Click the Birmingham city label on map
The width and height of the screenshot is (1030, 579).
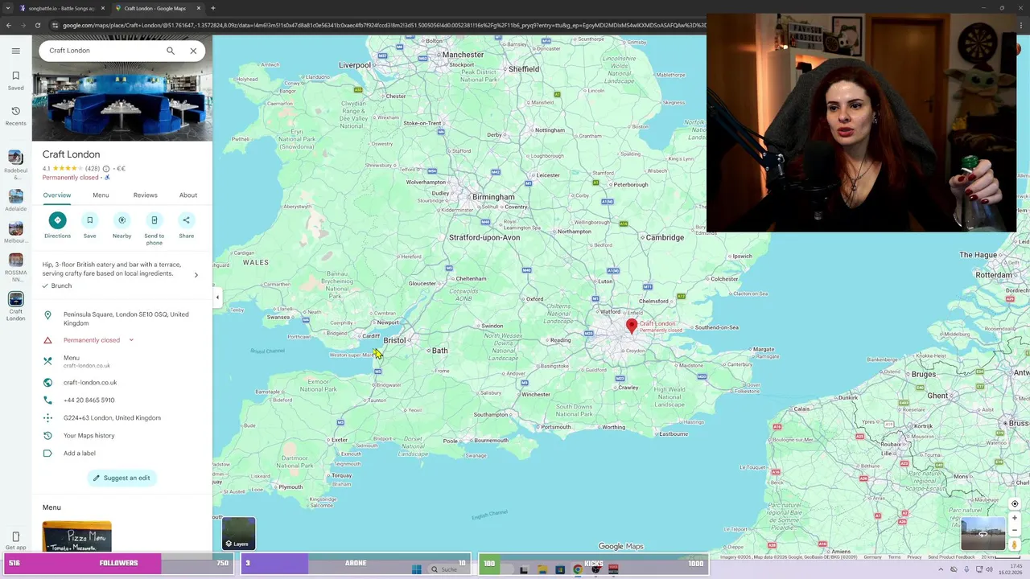point(493,197)
